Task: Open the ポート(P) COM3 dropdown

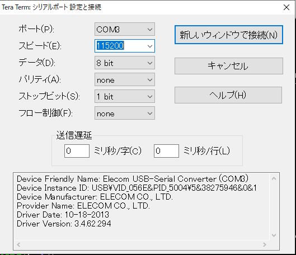Action: click(x=125, y=29)
